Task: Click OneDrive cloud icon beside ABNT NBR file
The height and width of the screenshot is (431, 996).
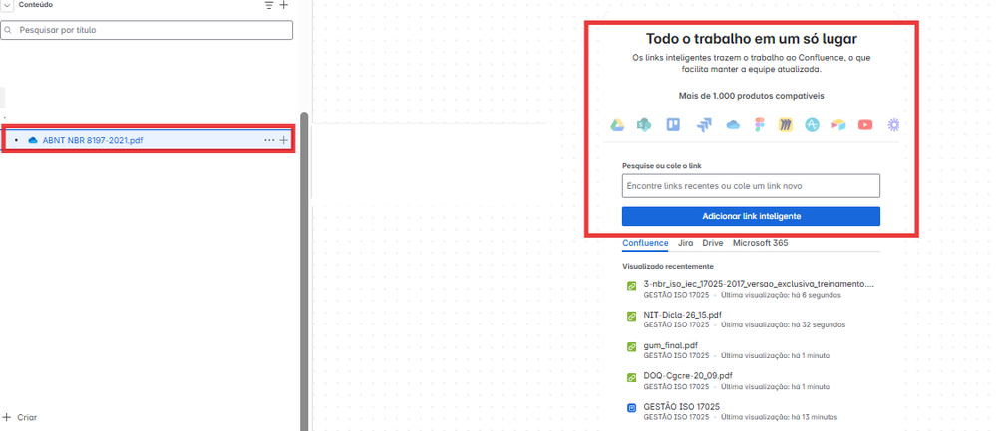Action: coord(33,140)
